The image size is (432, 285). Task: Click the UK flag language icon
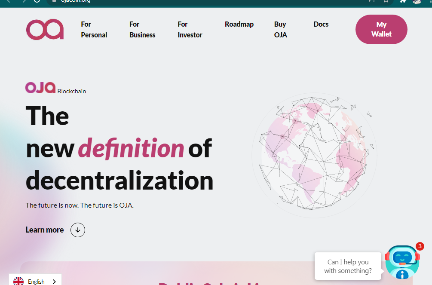(x=18, y=281)
